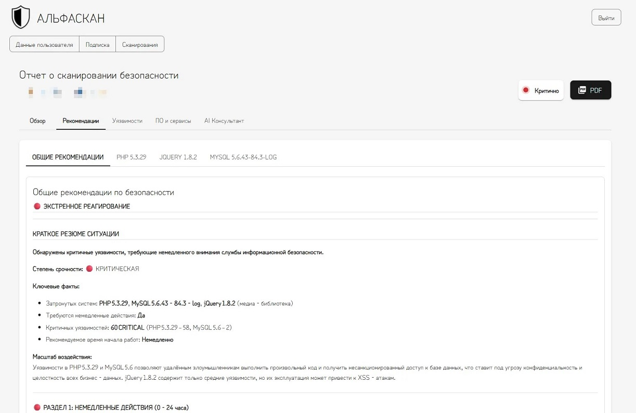
Task: Go to the Подписка section
Action: 97,45
